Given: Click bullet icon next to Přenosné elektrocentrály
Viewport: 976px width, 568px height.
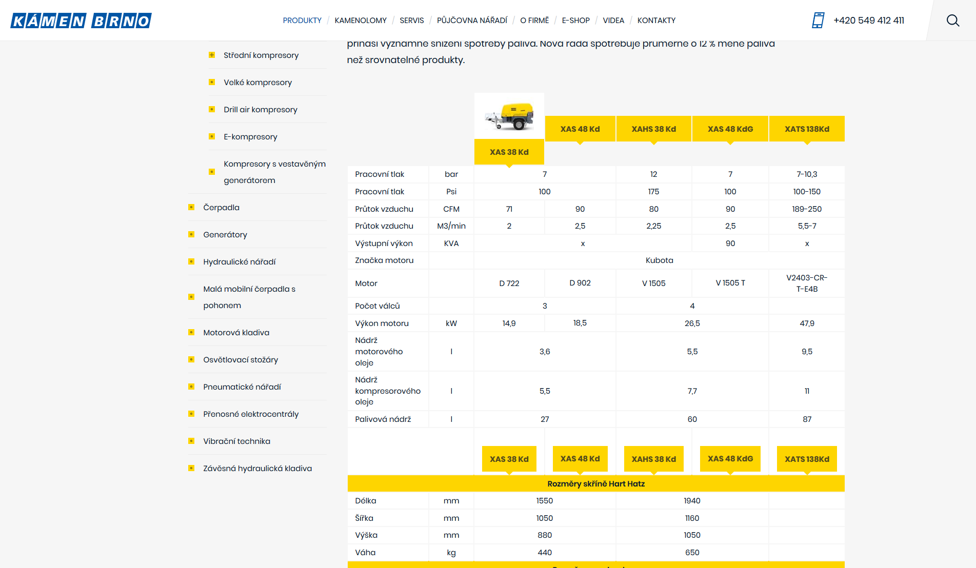Looking at the screenshot, I should coord(191,414).
